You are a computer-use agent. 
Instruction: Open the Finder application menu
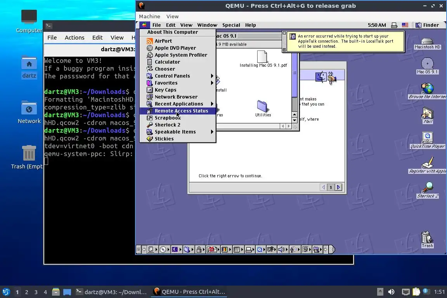point(427,25)
